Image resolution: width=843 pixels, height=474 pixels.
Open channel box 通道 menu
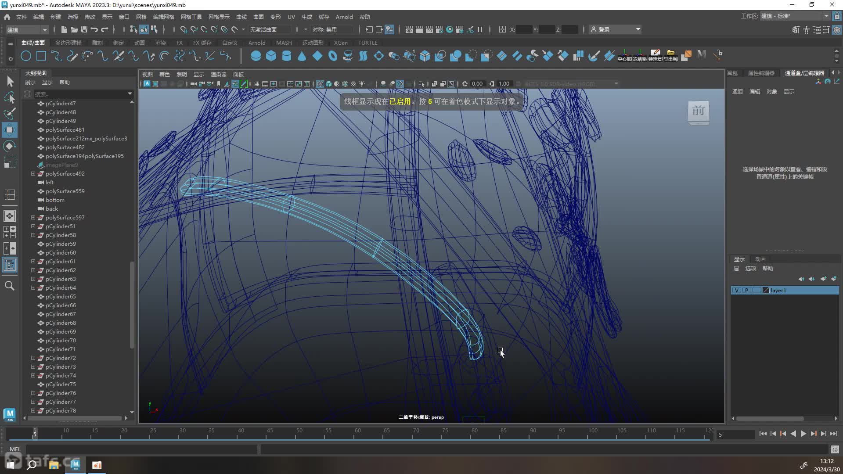738,91
